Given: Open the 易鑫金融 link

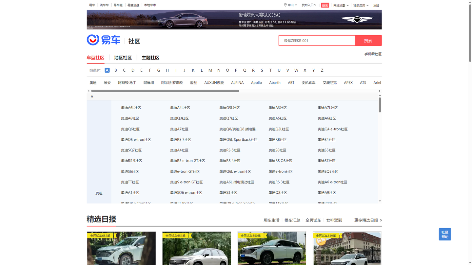Looking at the screenshot, I should click(133, 5).
